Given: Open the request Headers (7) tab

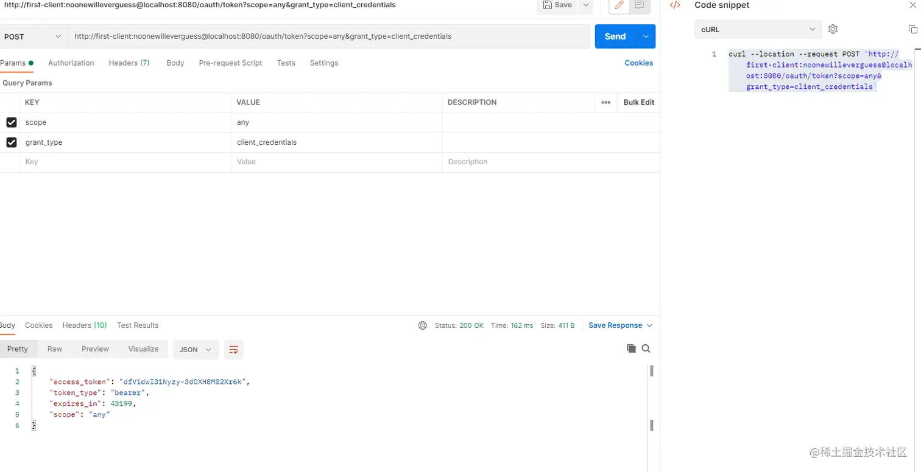Looking at the screenshot, I should click(129, 63).
